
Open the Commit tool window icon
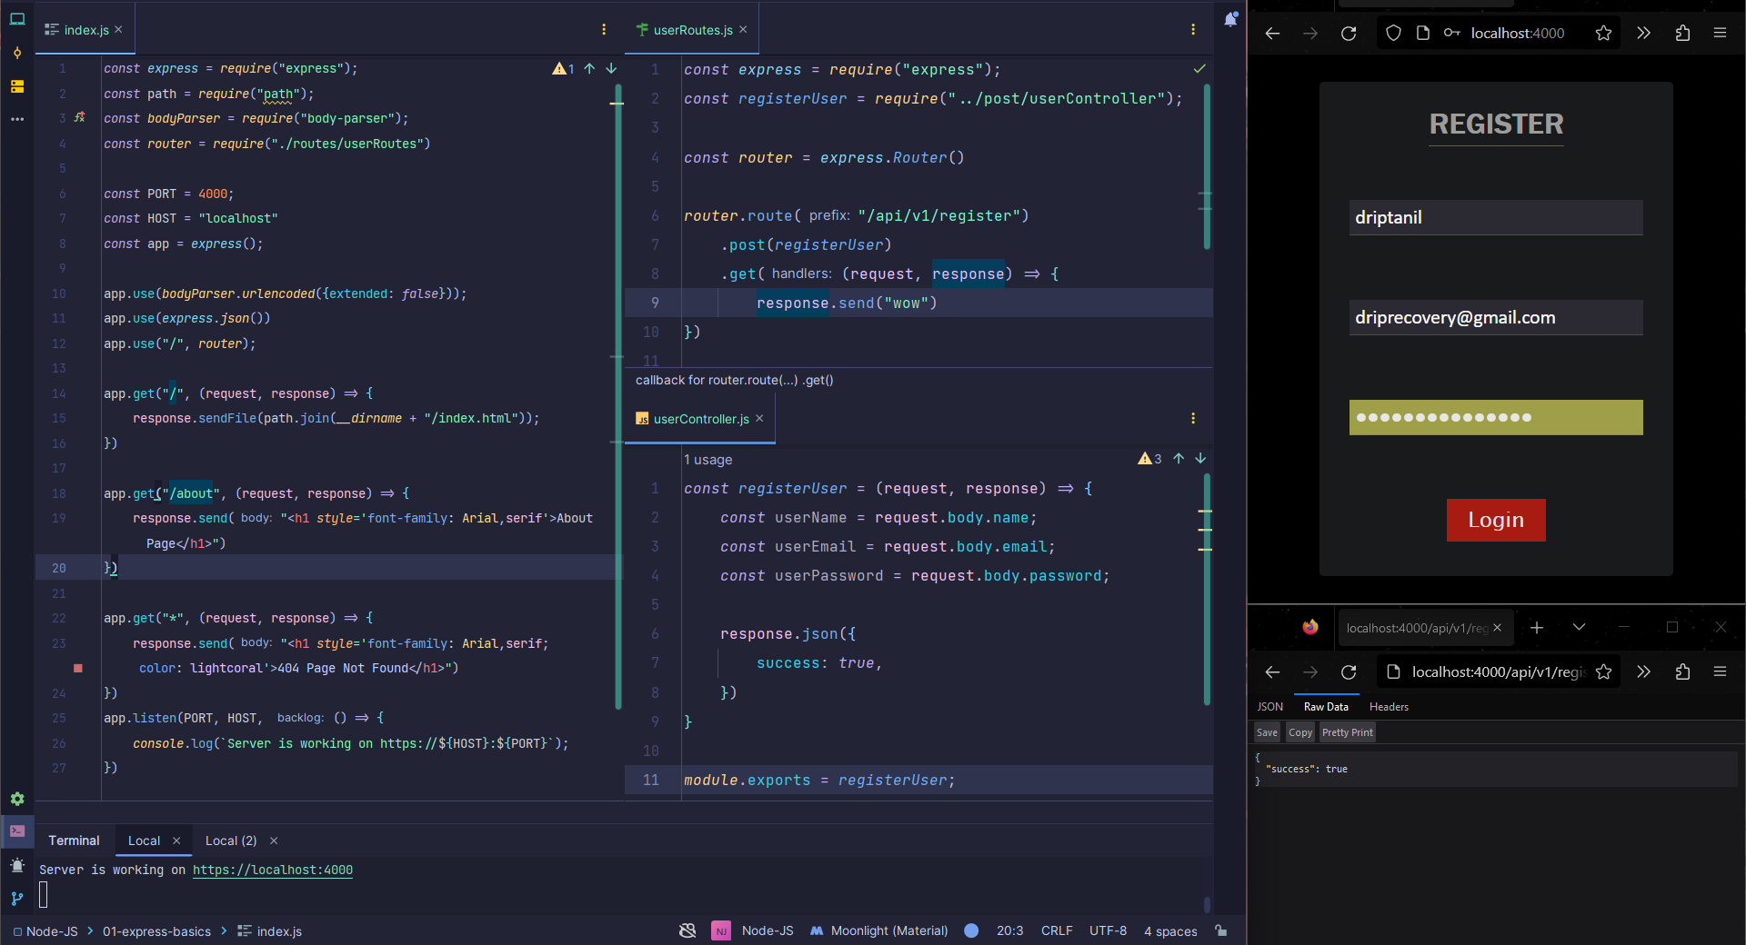16,54
